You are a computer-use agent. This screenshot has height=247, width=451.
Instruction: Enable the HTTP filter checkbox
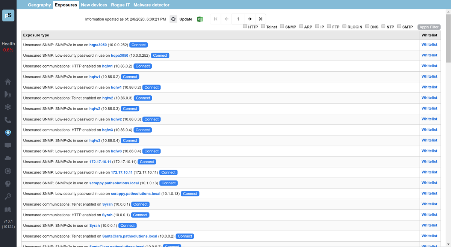245,26
